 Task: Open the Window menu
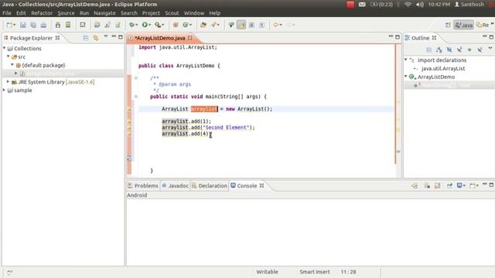click(194, 13)
